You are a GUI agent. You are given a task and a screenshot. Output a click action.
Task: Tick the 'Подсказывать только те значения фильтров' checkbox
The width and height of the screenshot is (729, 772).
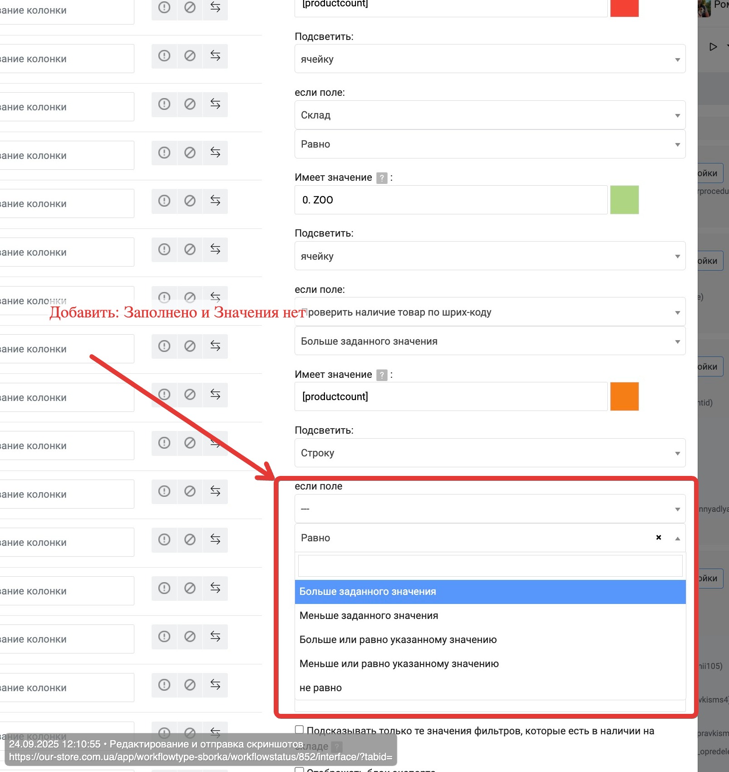pos(299,729)
